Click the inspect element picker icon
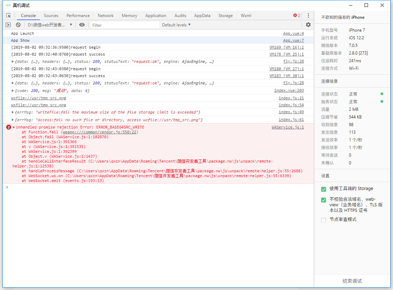The image size is (393, 290). [9, 16]
